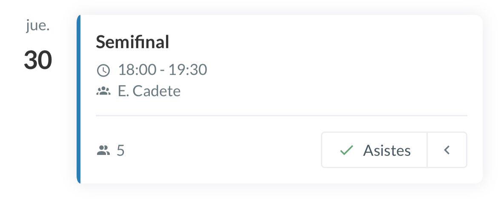Click the dash between event times
Screen dimensions: 498x200
163,70
